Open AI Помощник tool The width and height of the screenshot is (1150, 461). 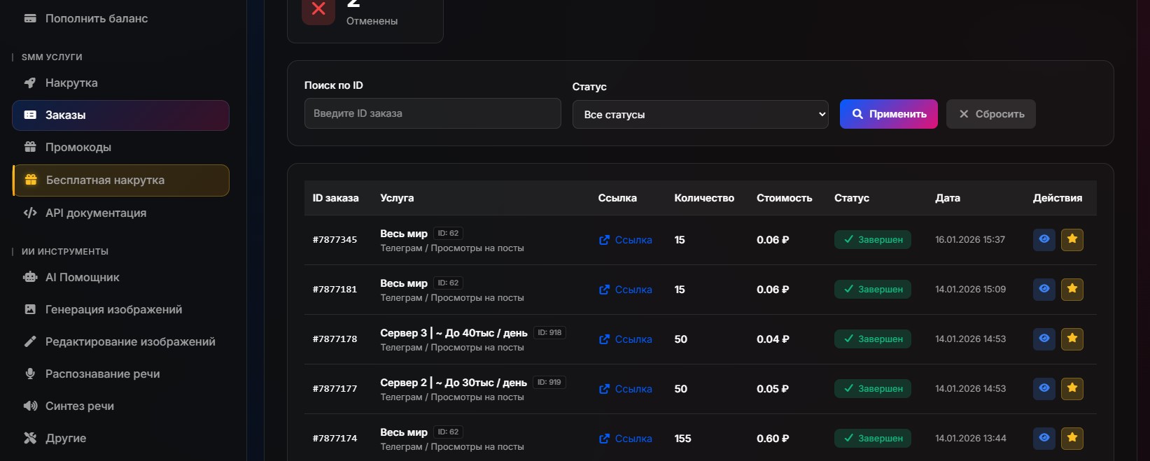[82, 278]
